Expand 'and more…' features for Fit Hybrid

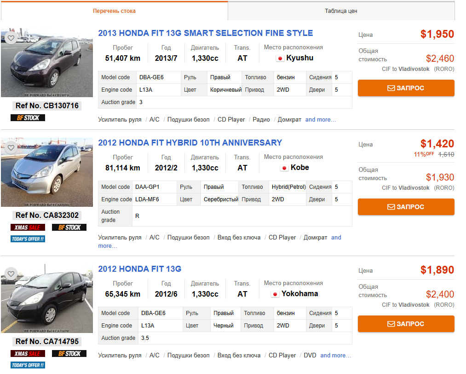[336, 238]
